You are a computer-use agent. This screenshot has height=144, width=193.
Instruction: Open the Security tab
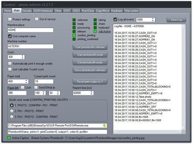[x=27, y=11]
